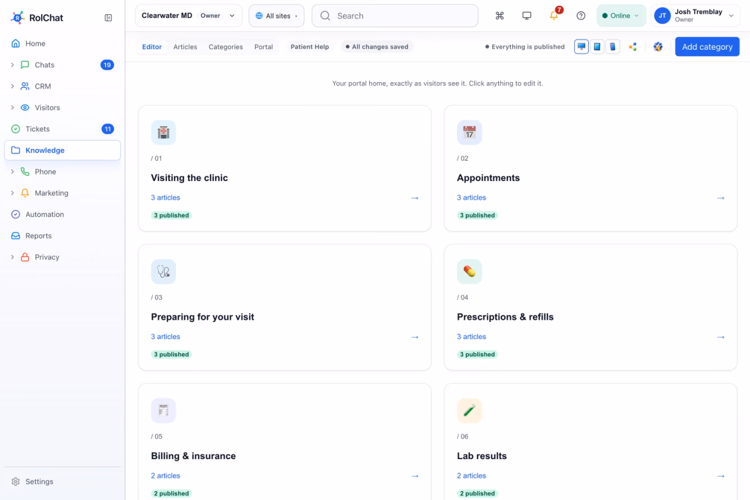Change the Online status dropdown
The width and height of the screenshot is (750, 500).
(x=621, y=16)
